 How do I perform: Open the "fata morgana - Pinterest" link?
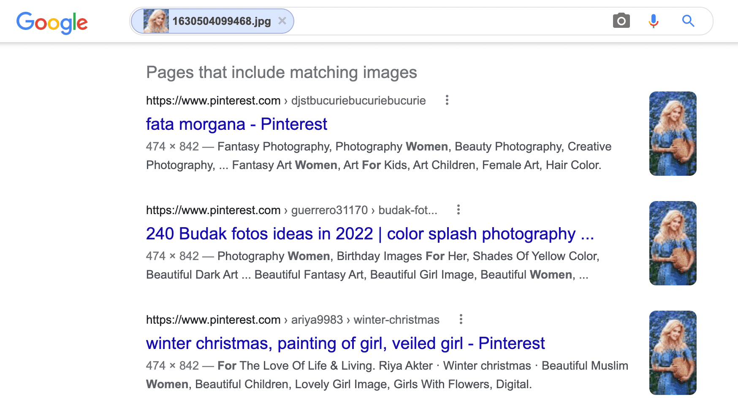[236, 124]
